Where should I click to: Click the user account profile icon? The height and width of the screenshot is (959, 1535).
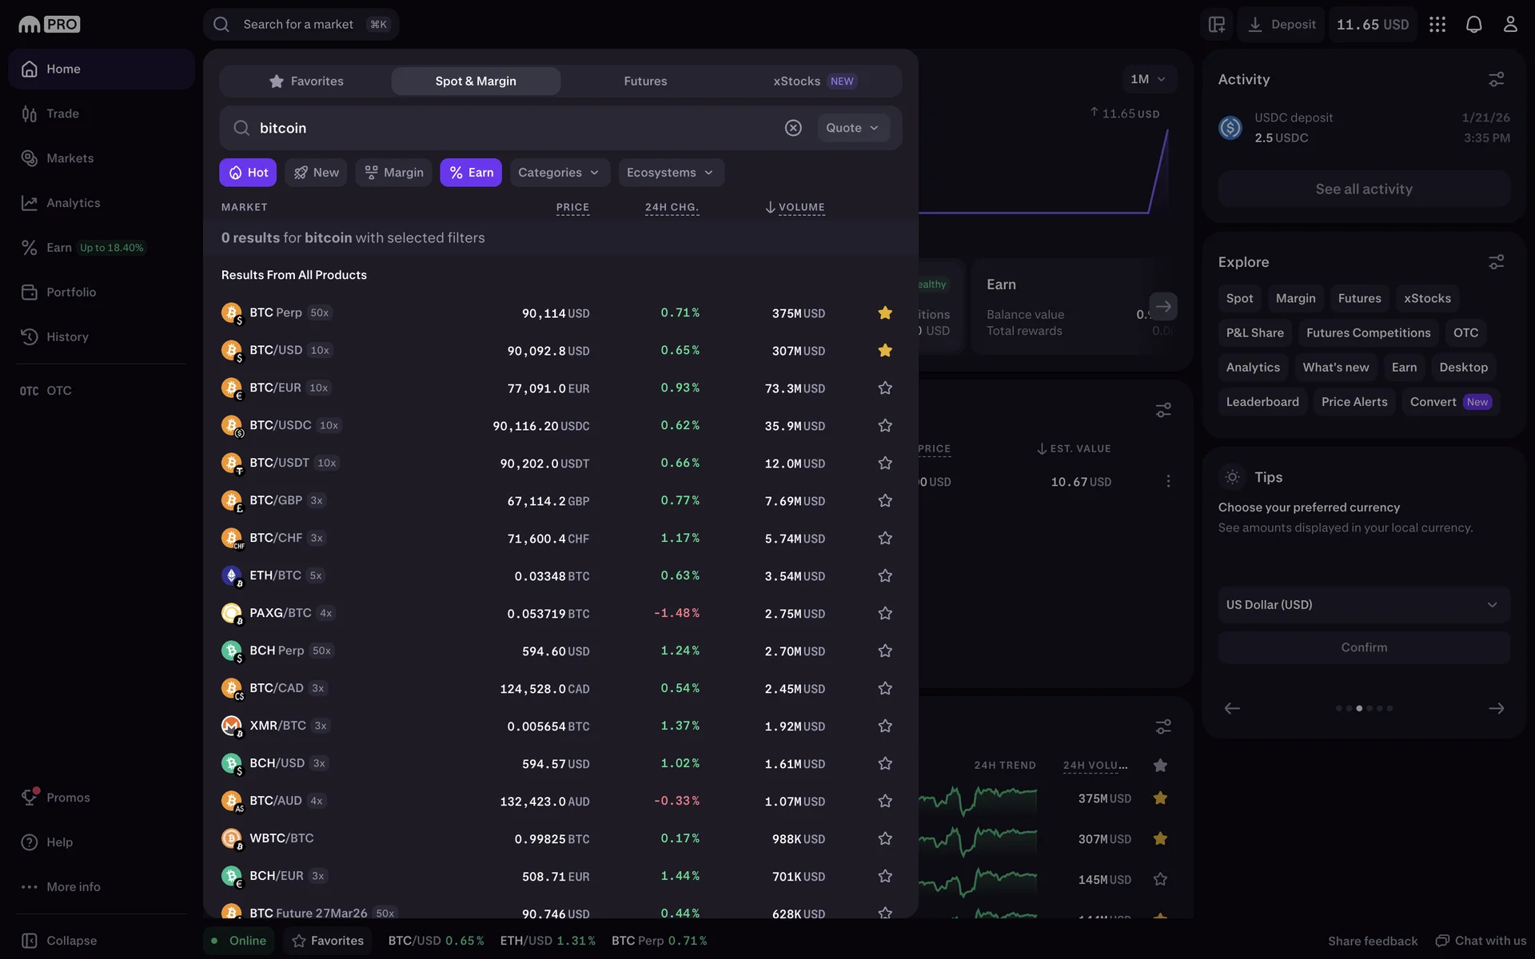[x=1509, y=24]
